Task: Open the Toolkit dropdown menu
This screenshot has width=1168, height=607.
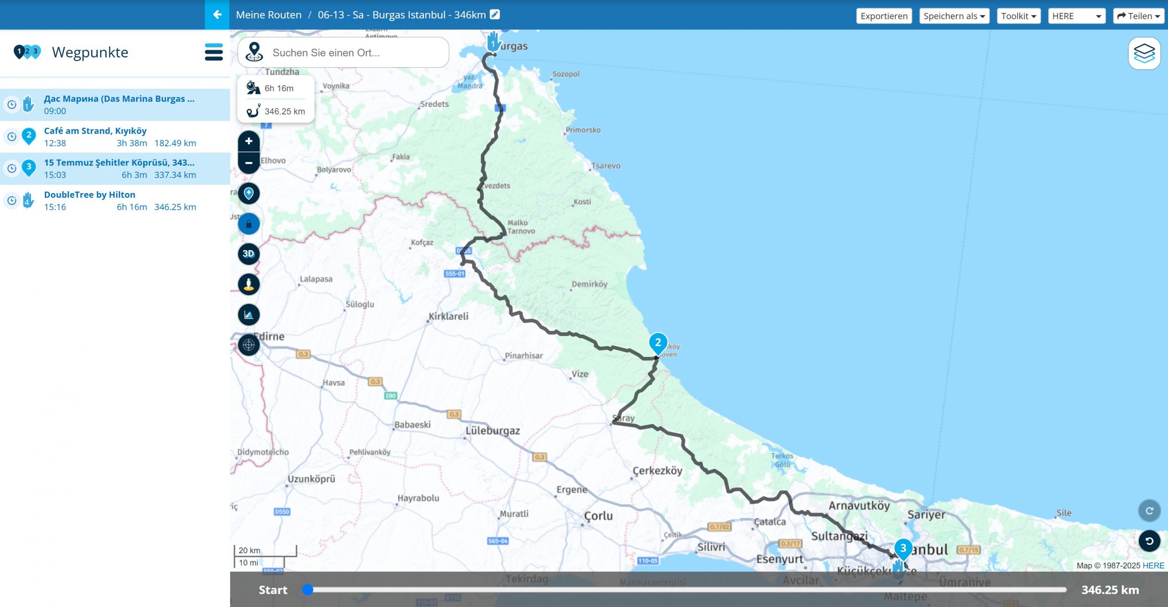Action: (1018, 16)
